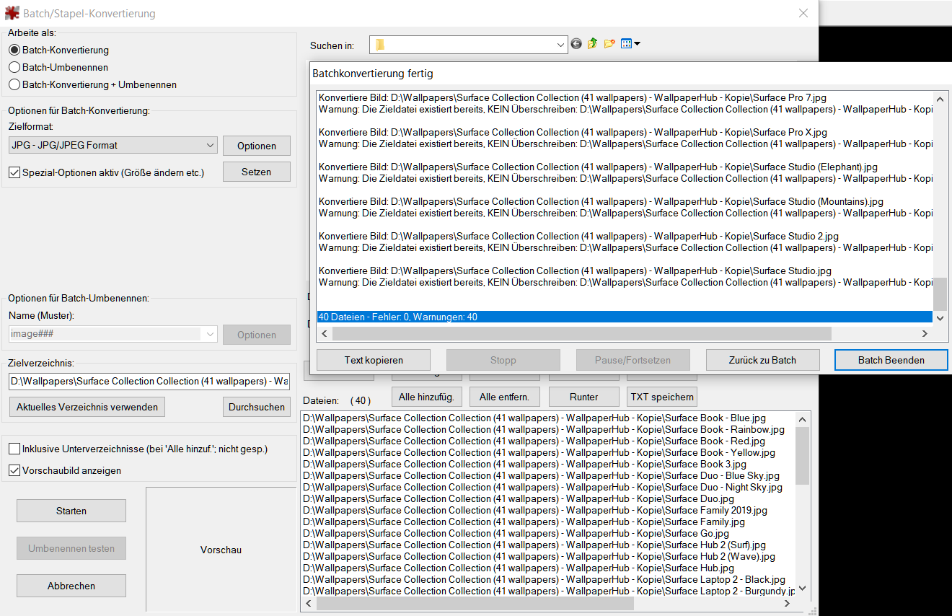Click the log's vertical scrollbar thumb

point(940,294)
